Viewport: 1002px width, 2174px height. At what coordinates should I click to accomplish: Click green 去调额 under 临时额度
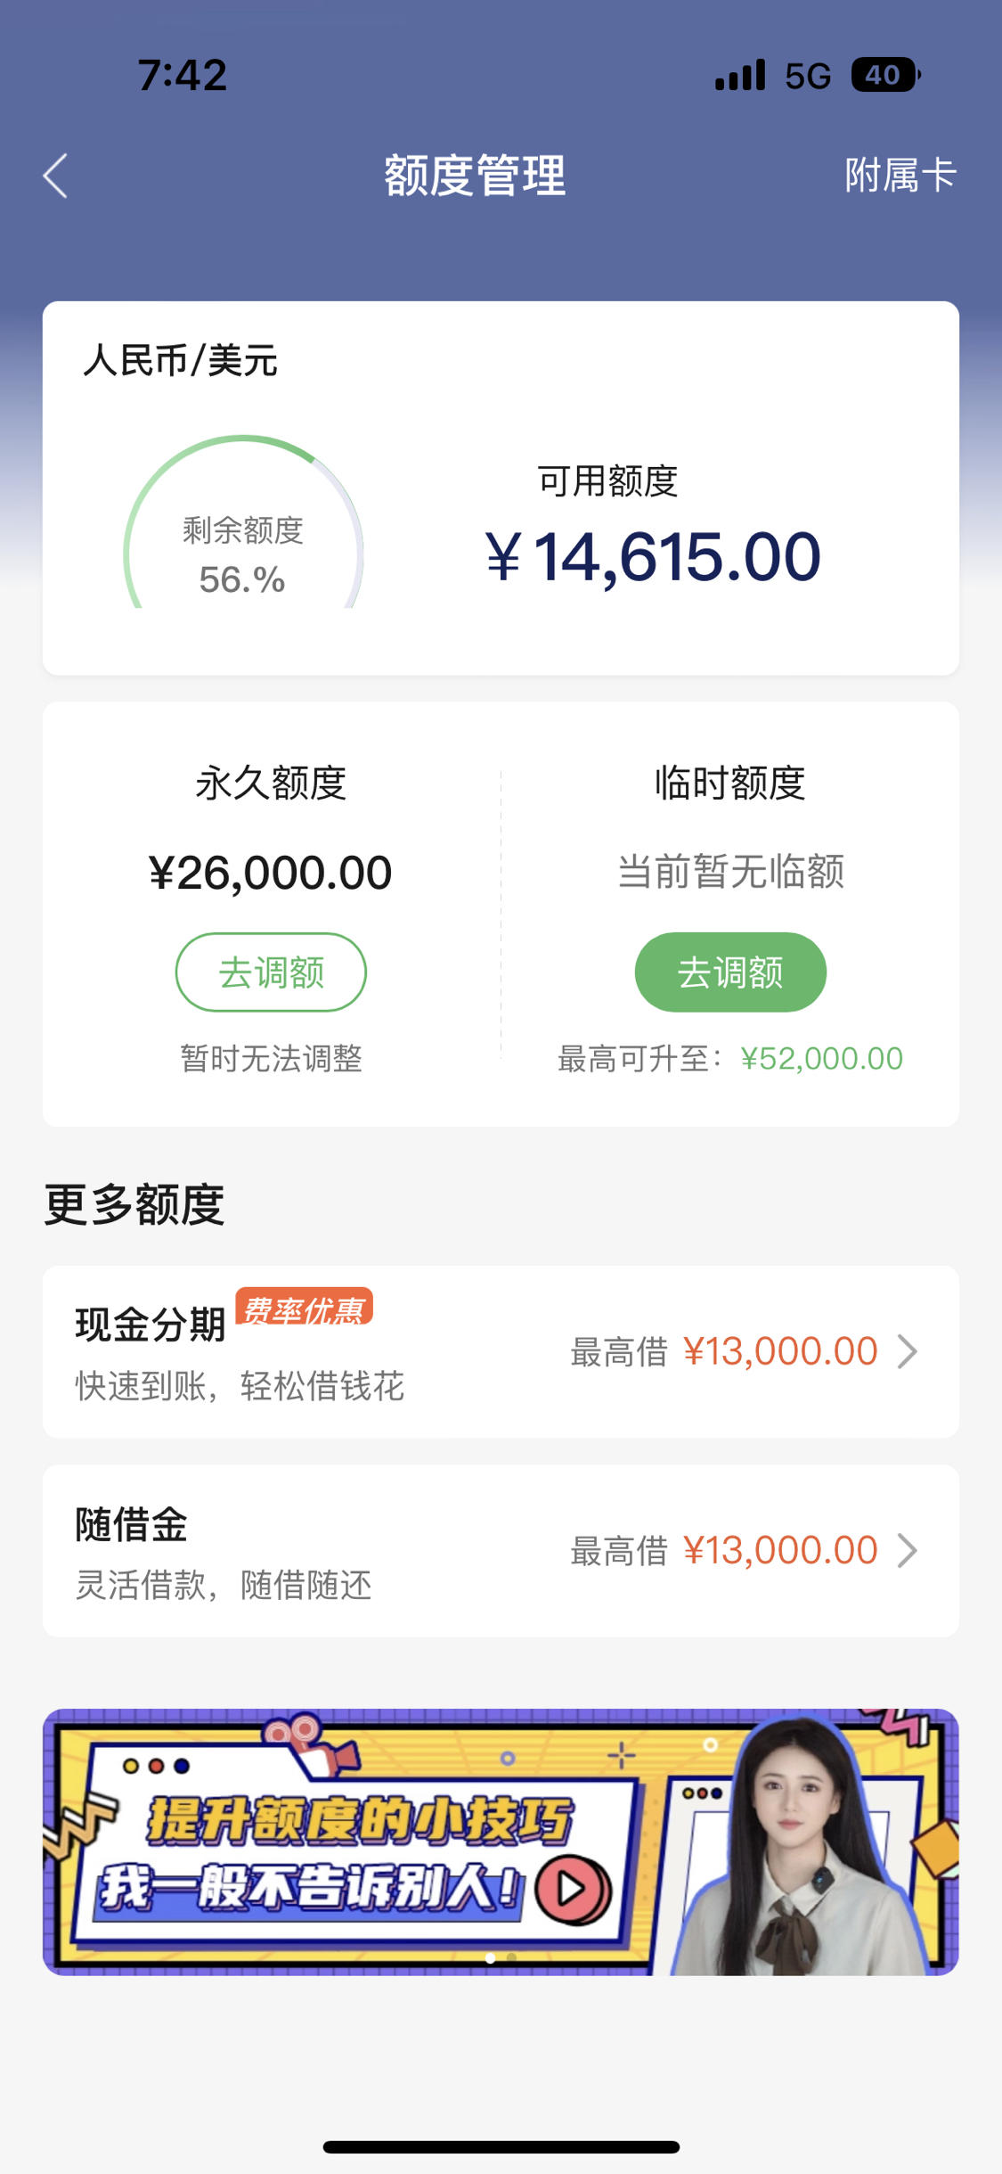coord(730,972)
